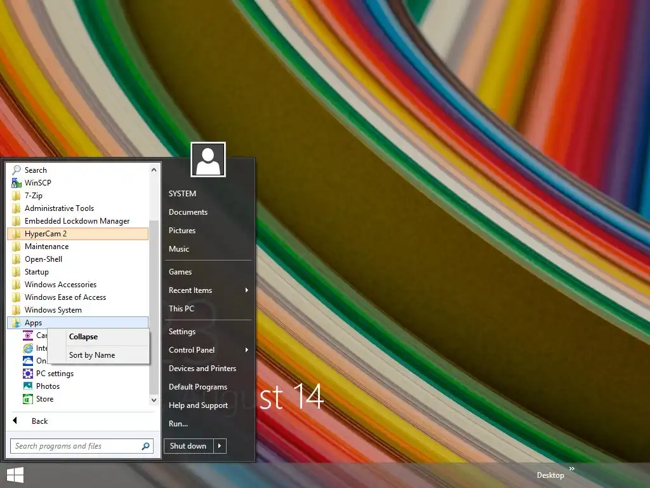Click the Administrative Tools folder icon
Screen dimensions: 650x488
coord(16,208)
